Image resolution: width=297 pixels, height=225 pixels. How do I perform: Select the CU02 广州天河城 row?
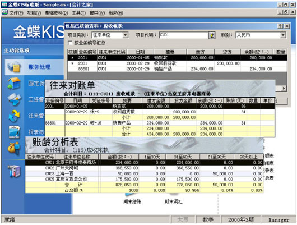point(144,168)
